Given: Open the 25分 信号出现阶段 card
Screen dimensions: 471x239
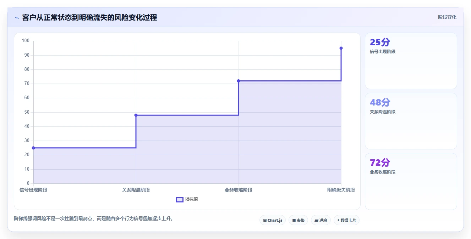Looking at the screenshot, I should click(x=411, y=61).
